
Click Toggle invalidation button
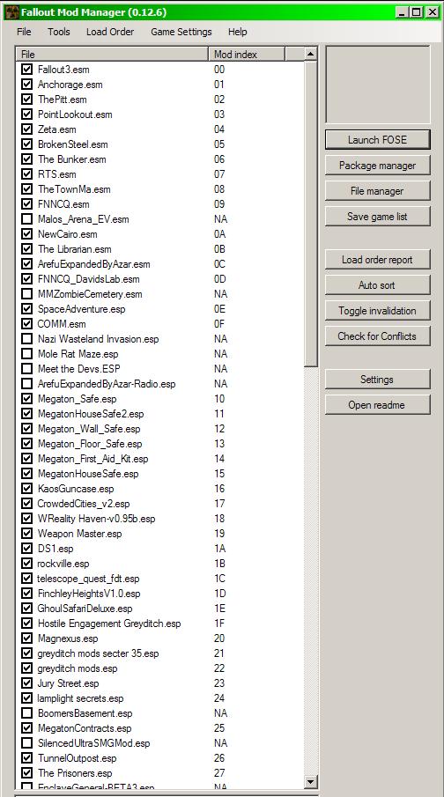377,311
